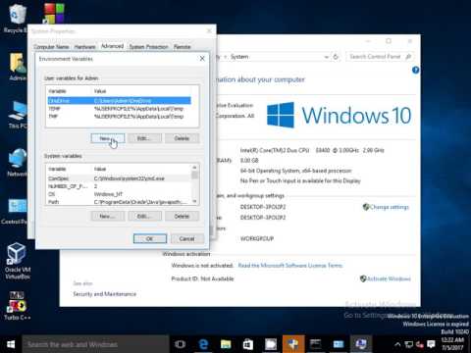Image resolution: width=471 pixels, height=353 pixels.
Task: Open the Control Panel help icon
Action: [x=415, y=70]
